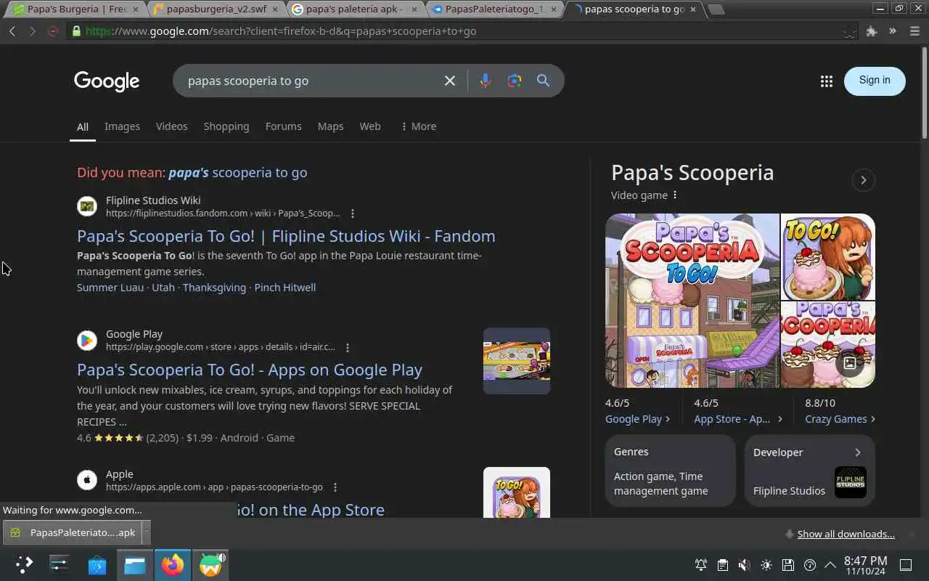Switch to the papa's paleteria apk browser tab
Image resolution: width=929 pixels, height=581 pixels.
click(x=355, y=9)
